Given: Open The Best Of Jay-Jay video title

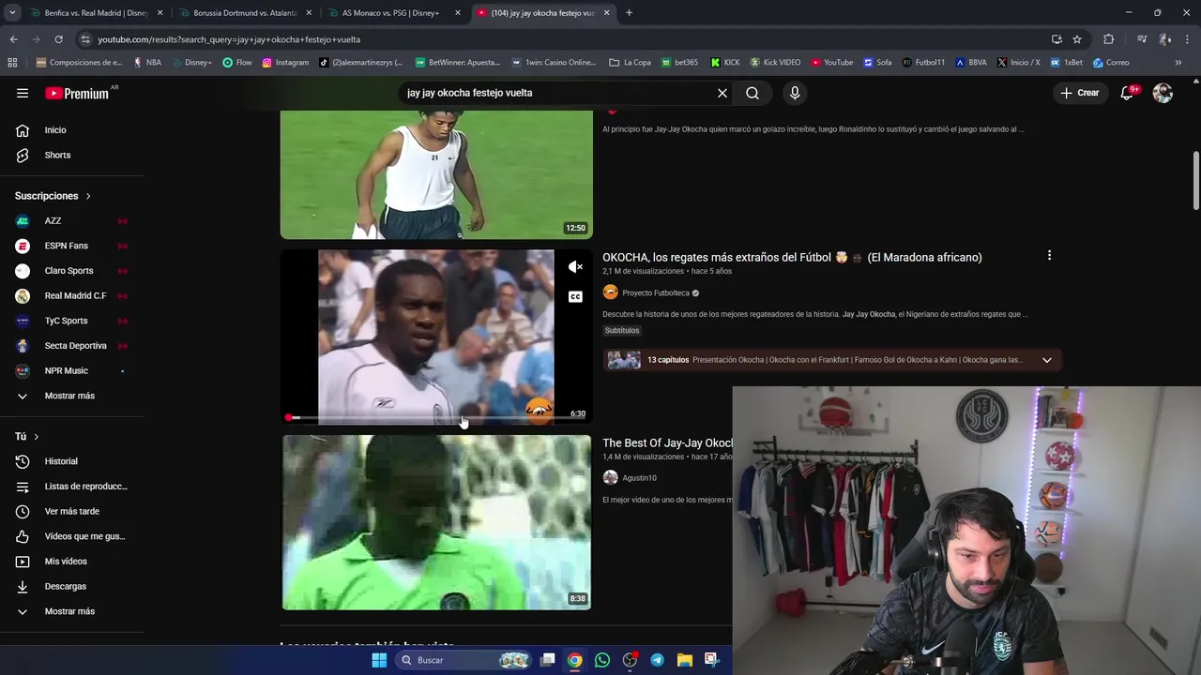Looking at the screenshot, I should 667,442.
